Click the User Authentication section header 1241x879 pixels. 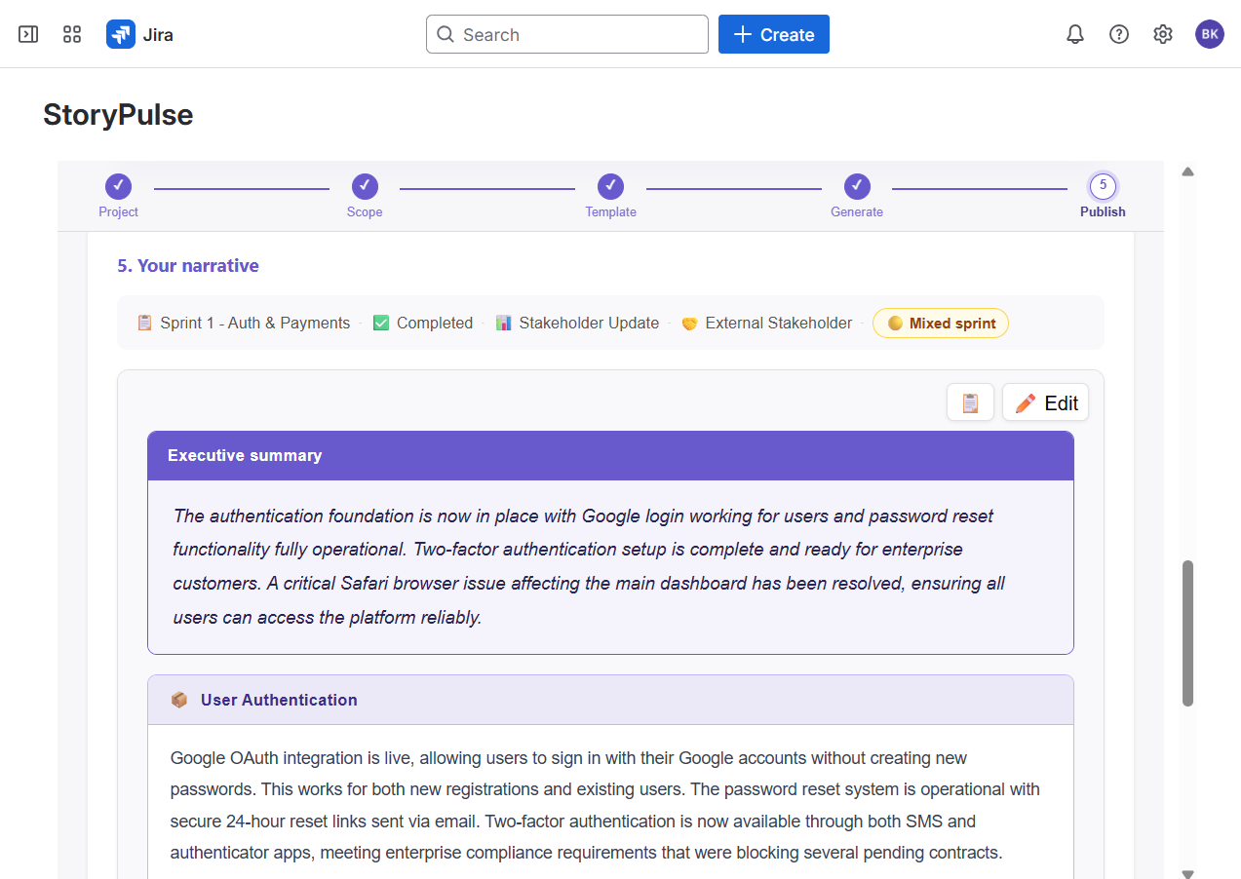(610, 700)
